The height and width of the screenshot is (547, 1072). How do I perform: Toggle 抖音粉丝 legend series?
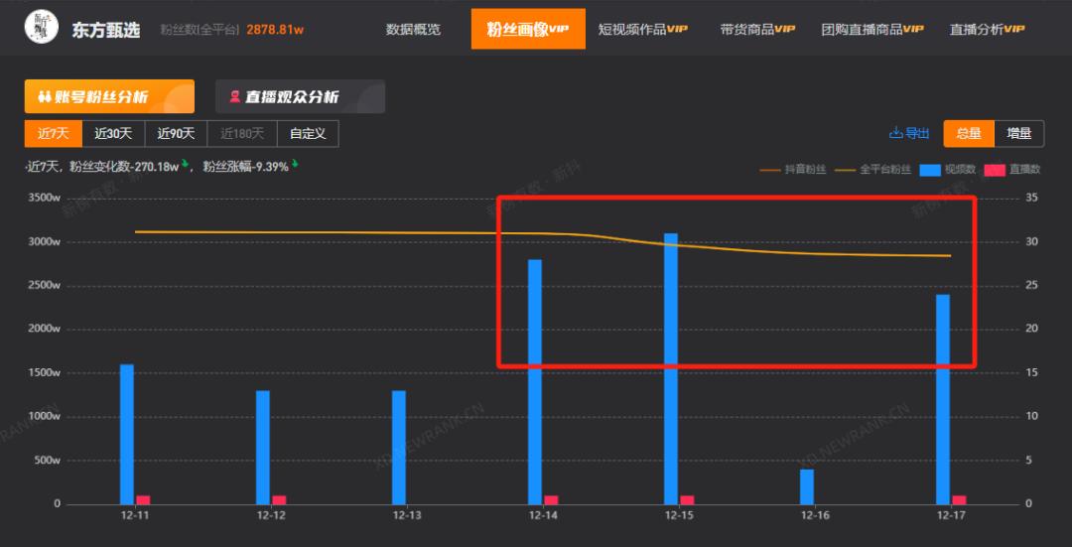coord(793,170)
